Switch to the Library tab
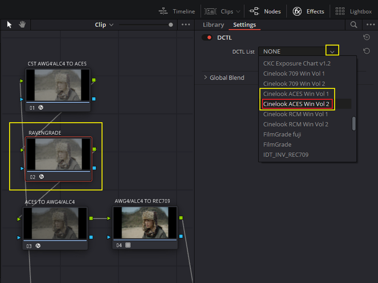The width and height of the screenshot is (378, 283). [x=213, y=24]
